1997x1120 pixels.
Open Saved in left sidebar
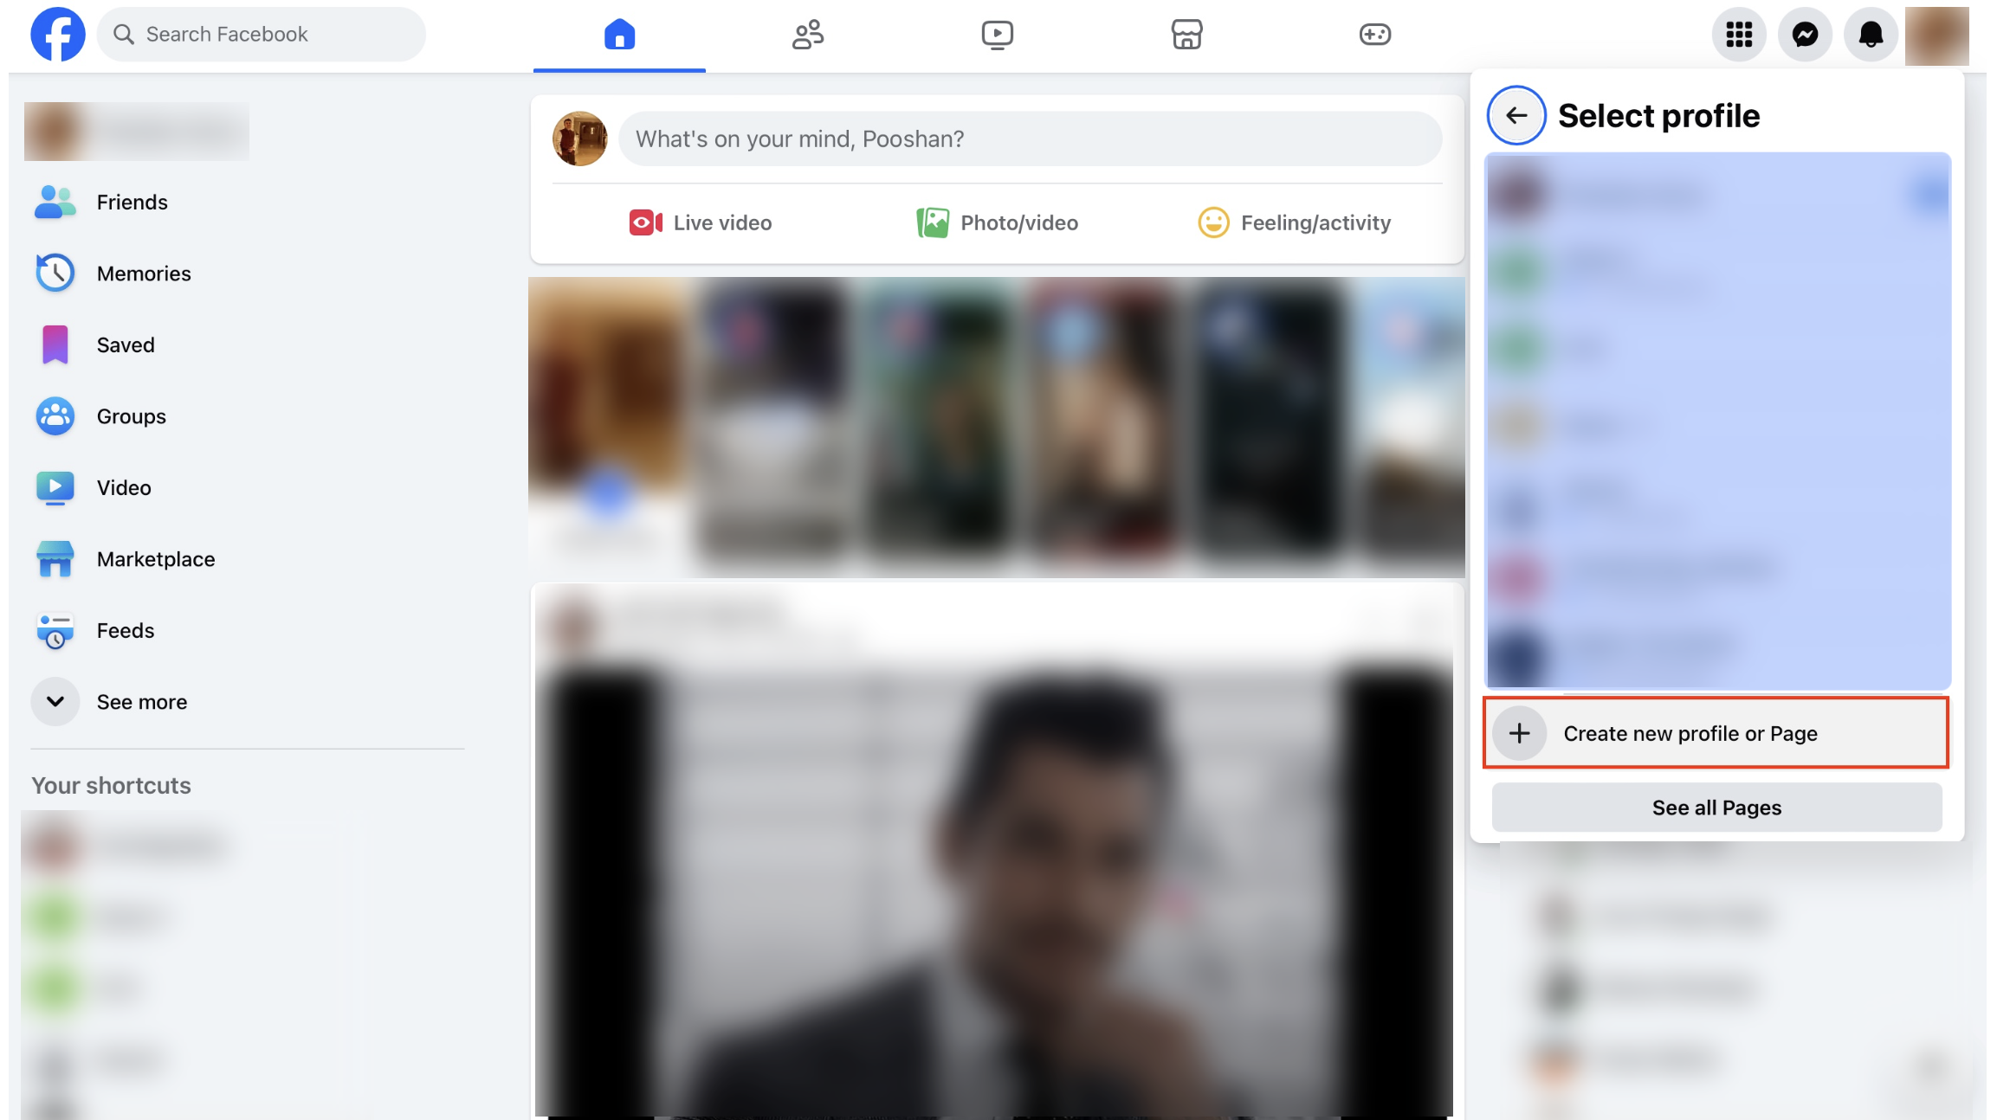click(x=247, y=344)
